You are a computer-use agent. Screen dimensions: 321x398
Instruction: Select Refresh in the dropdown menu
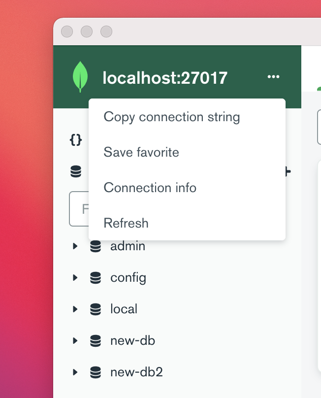point(187,223)
